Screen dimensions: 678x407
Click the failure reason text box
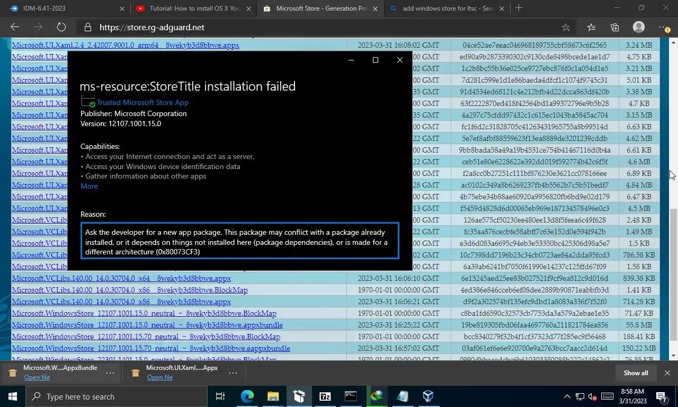pyautogui.click(x=240, y=241)
